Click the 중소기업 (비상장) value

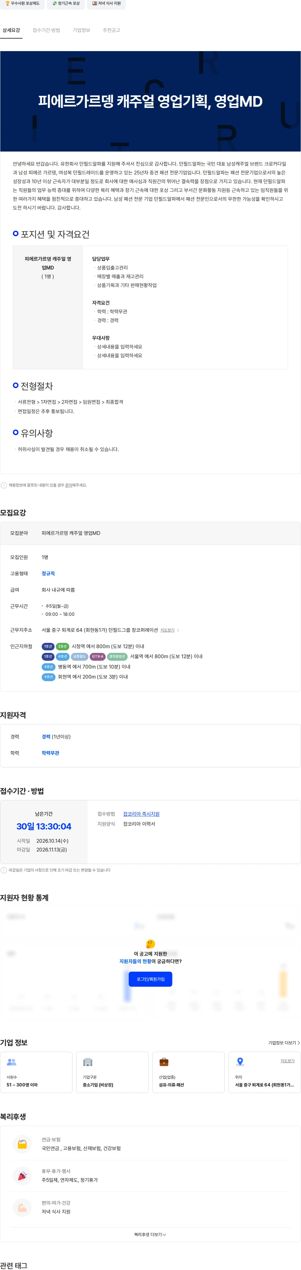[x=98, y=1085]
